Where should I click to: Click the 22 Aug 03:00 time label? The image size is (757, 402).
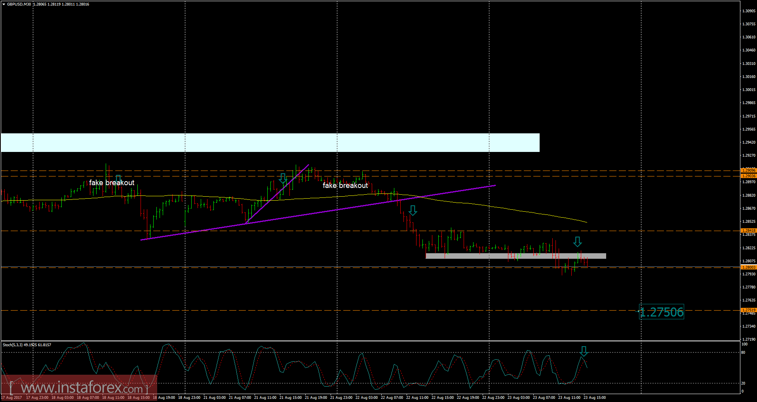pos(367,398)
